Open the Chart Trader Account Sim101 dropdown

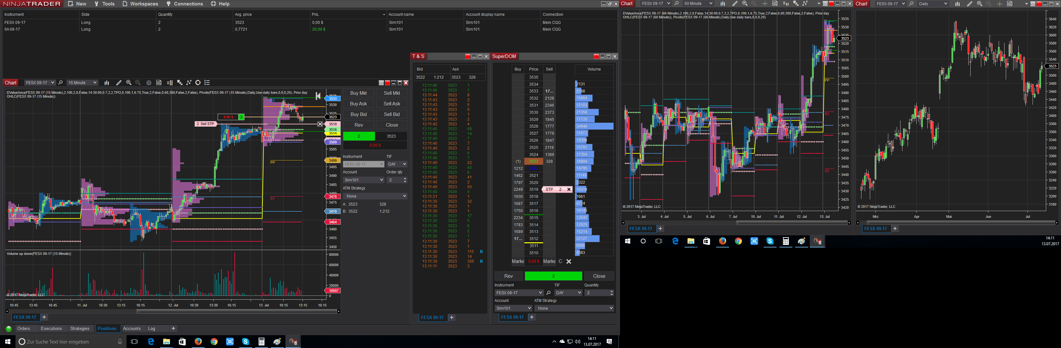click(363, 180)
